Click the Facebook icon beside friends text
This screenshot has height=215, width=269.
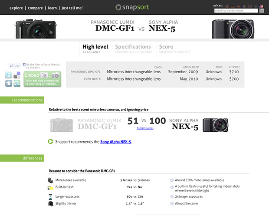[24, 65]
